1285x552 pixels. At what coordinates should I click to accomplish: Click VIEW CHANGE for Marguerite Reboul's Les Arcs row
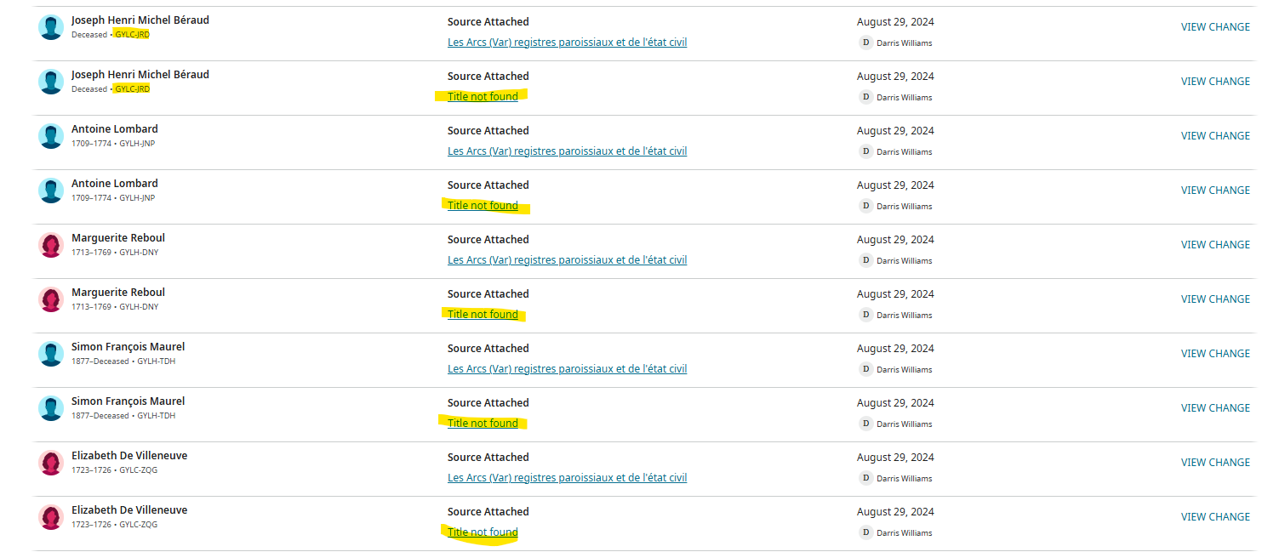(x=1215, y=245)
